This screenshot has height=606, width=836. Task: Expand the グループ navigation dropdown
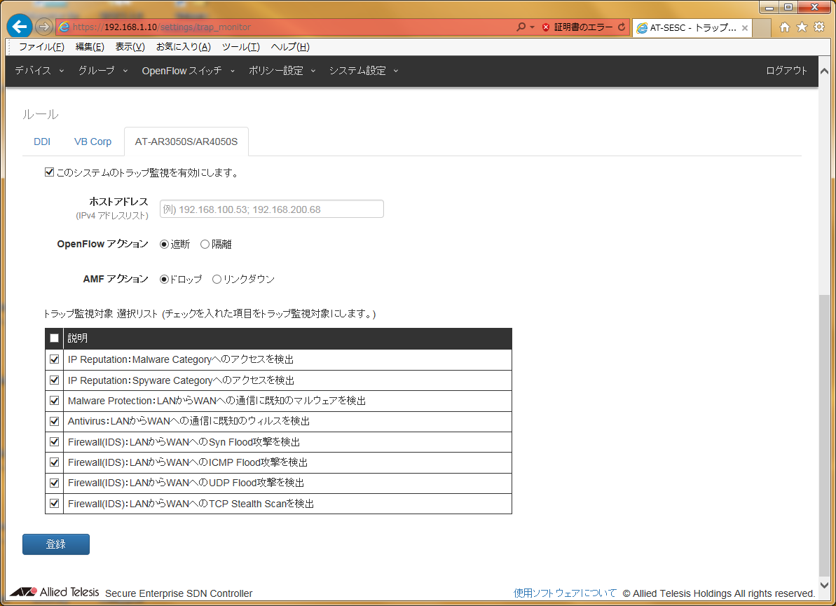(103, 70)
